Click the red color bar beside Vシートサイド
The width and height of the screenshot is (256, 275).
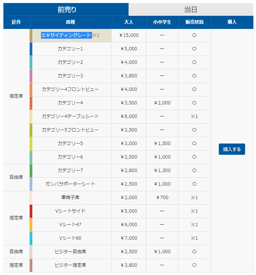point(31,211)
